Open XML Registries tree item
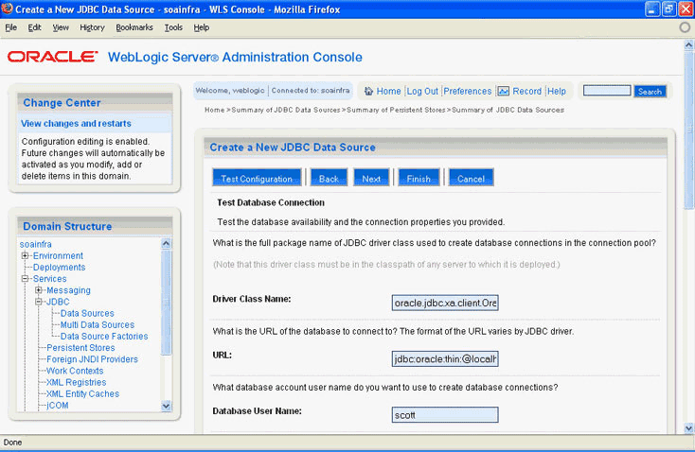 coord(77,382)
